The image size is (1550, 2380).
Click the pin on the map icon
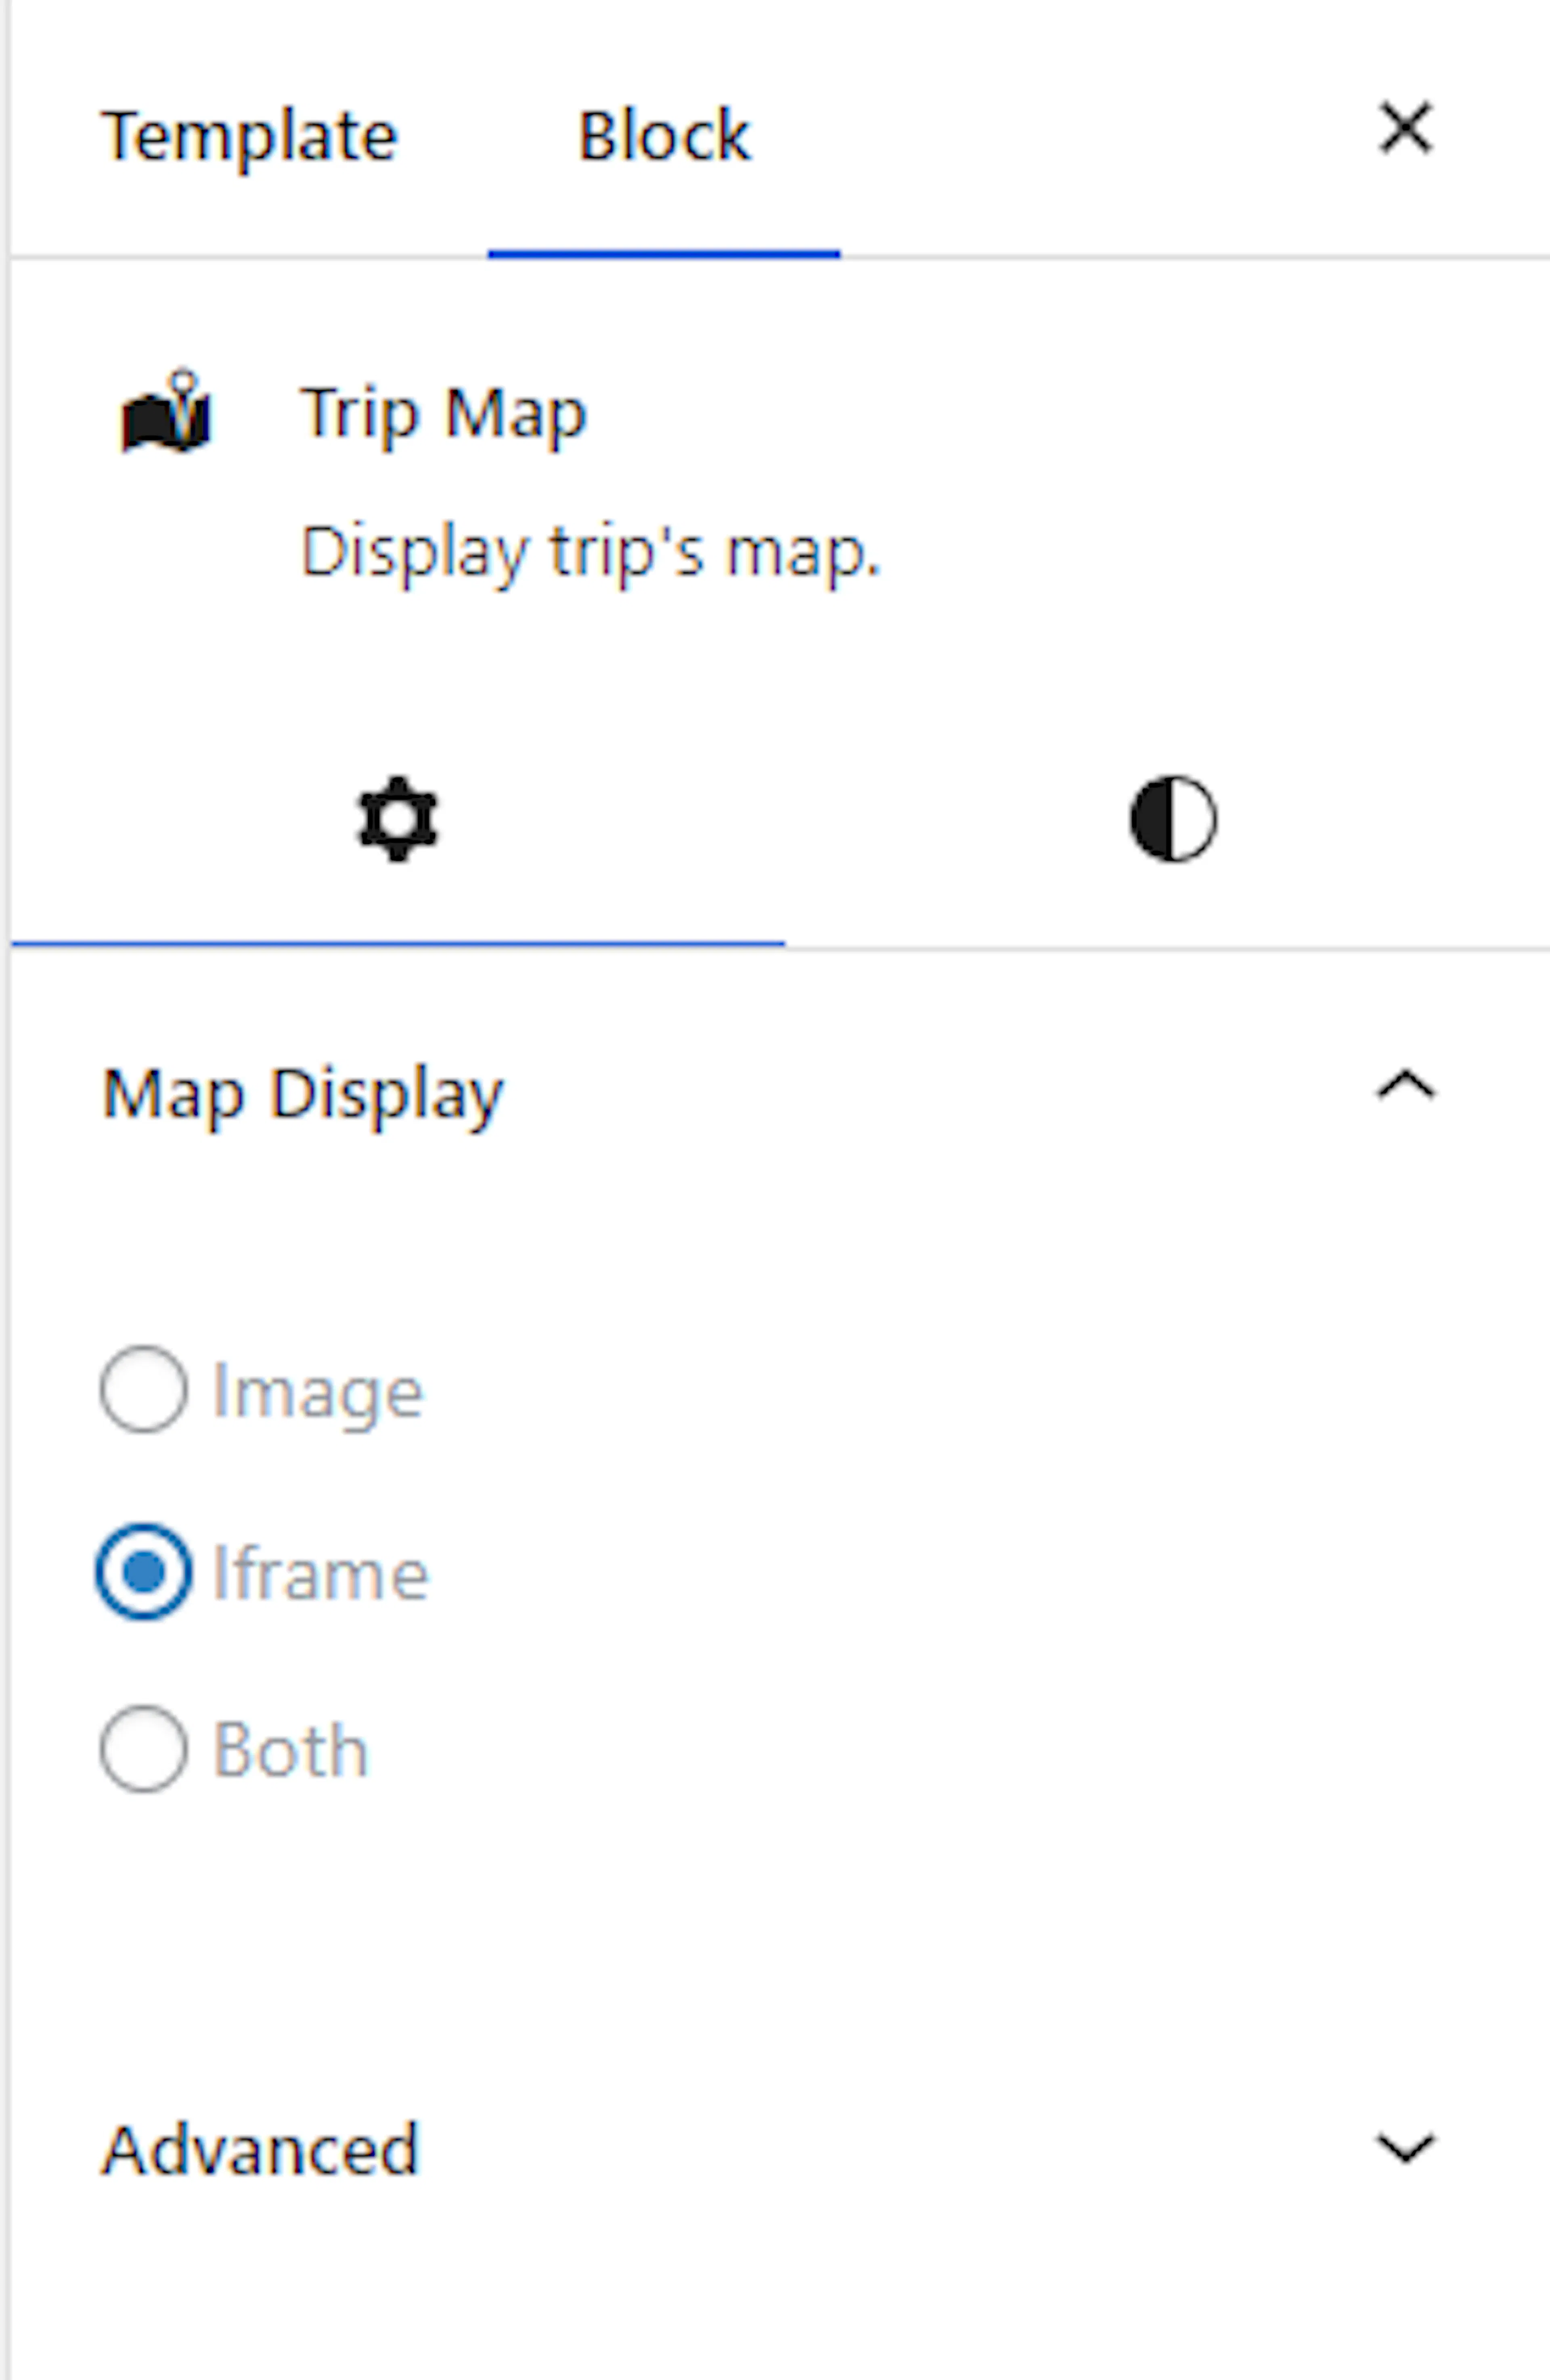coord(183,390)
